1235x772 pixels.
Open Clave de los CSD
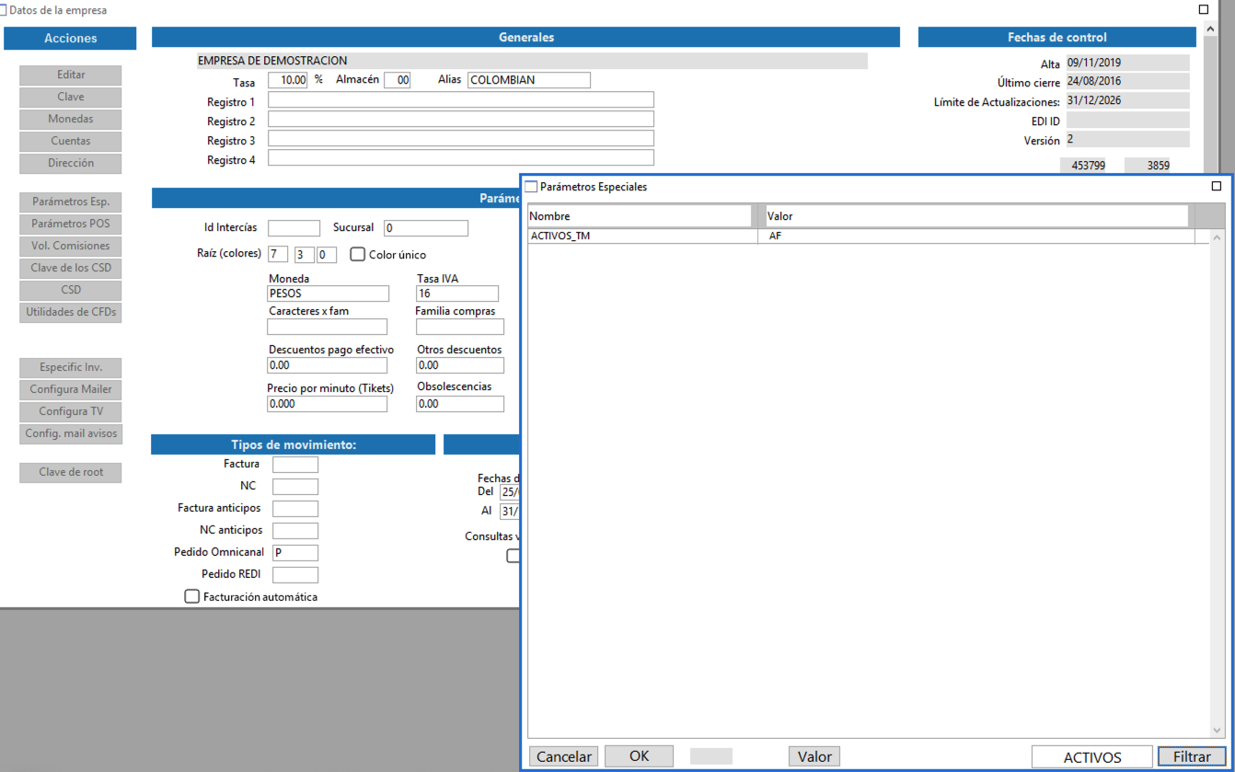click(71, 268)
